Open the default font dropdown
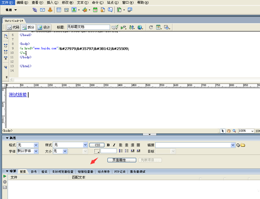 click(28, 151)
